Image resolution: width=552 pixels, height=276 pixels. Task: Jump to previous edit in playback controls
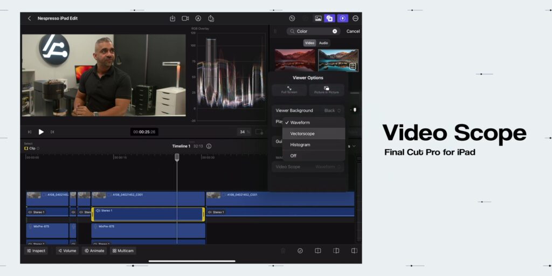pos(30,132)
